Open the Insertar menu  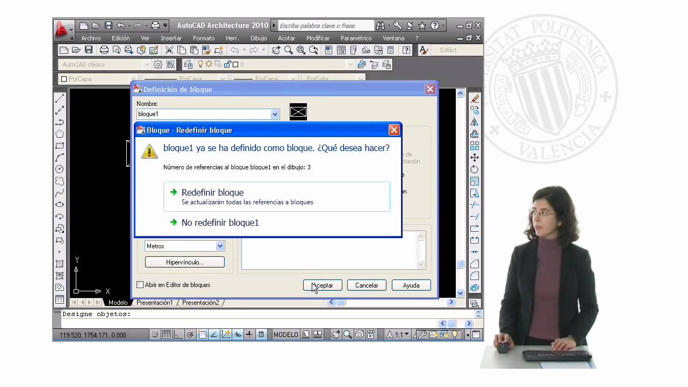click(171, 38)
